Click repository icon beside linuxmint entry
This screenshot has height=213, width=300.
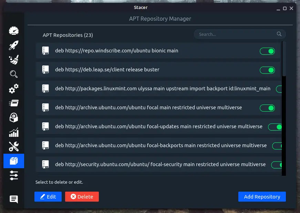(45, 89)
